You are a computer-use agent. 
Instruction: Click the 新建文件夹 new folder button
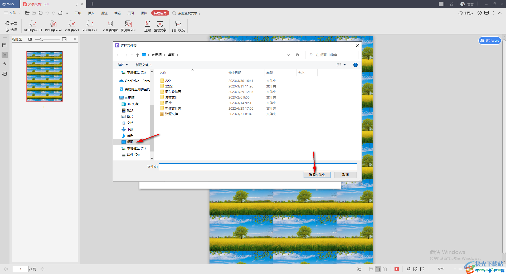(x=144, y=65)
